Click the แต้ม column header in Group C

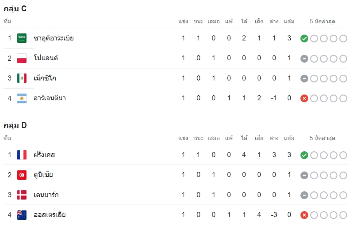pos(289,21)
